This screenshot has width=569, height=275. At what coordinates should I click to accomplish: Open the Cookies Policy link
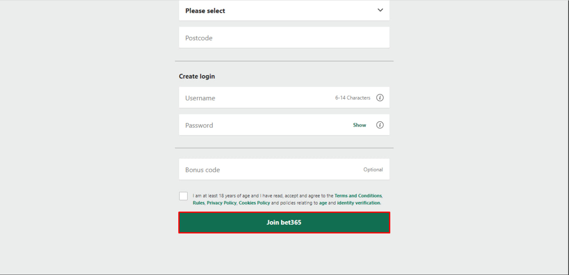point(254,203)
